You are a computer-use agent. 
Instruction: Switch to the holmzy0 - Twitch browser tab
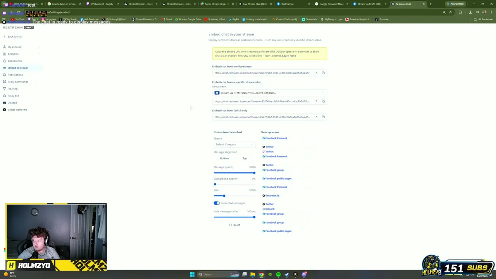[102, 4]
